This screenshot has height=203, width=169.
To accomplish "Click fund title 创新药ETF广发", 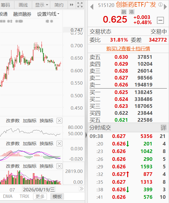I will coord(136,5).
